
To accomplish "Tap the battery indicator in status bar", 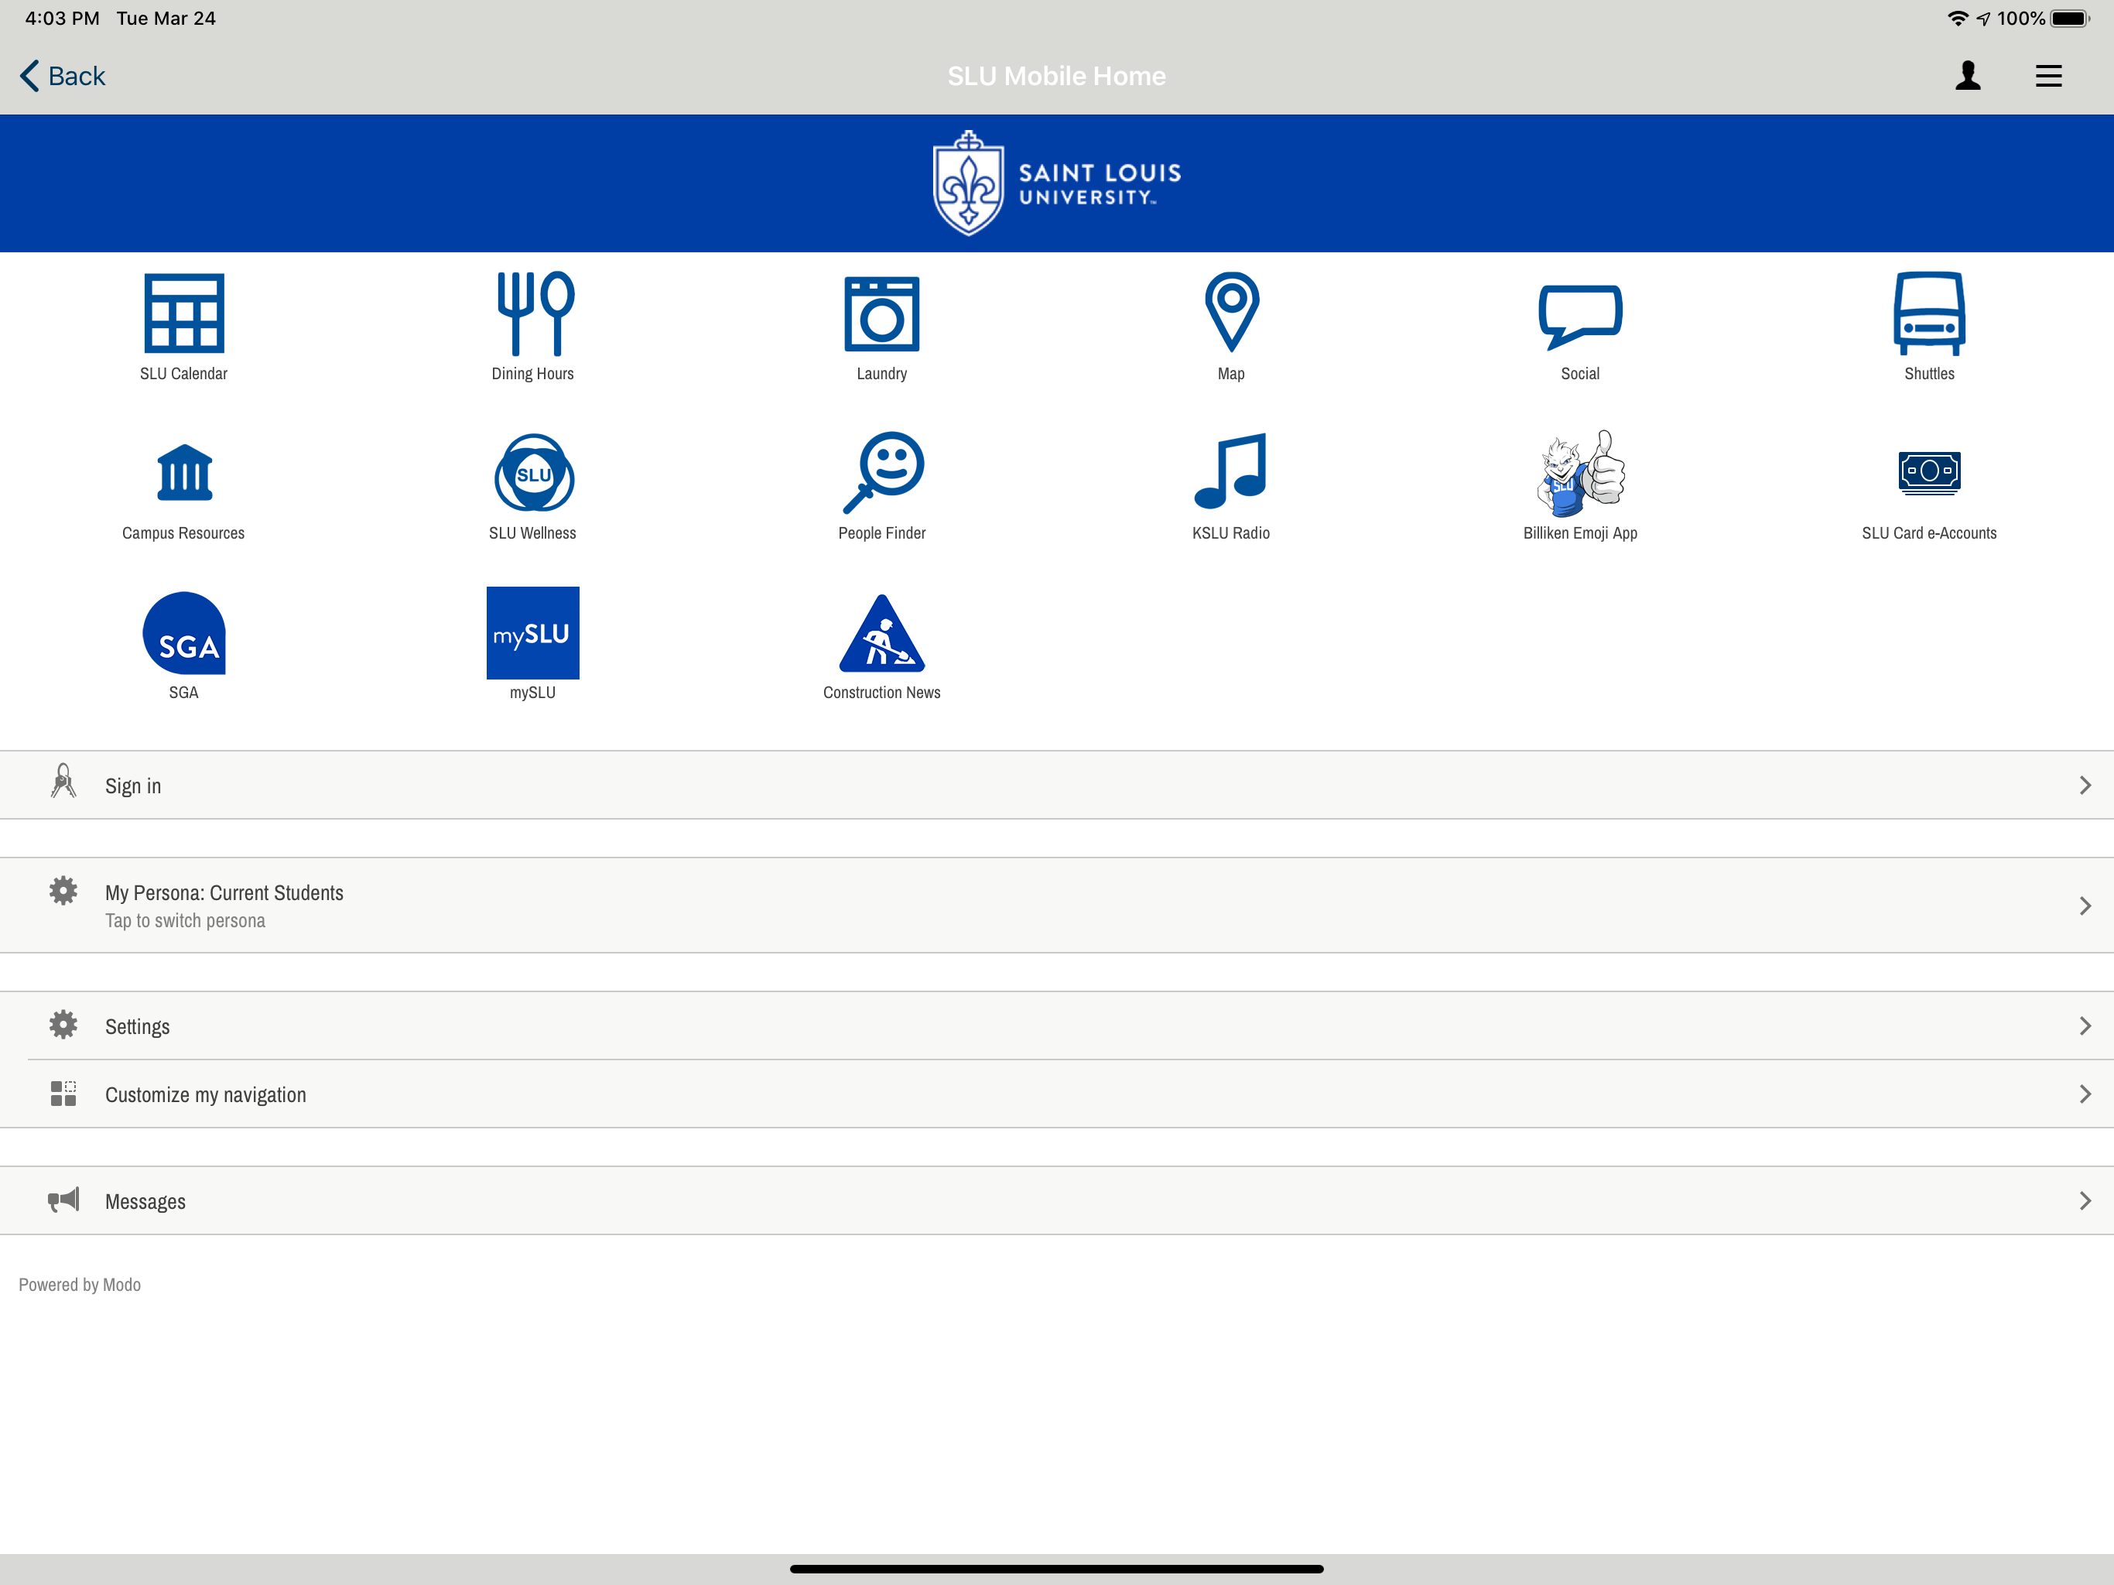I will (x=2070, y=18).
